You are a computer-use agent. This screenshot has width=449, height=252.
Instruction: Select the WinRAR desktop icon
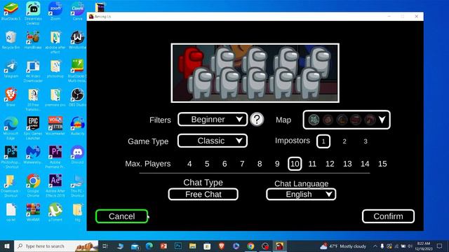33,211
